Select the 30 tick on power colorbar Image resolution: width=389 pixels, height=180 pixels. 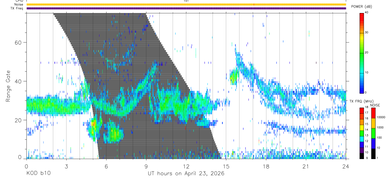[367, 32]
